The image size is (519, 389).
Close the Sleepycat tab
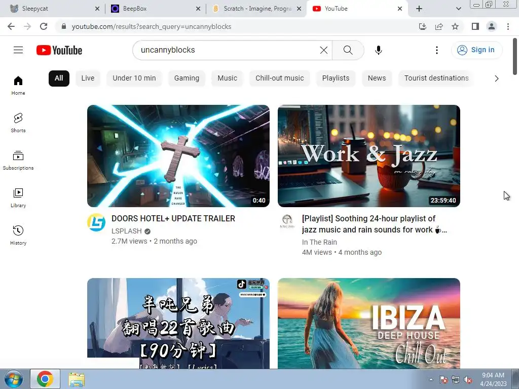[97, 9]
